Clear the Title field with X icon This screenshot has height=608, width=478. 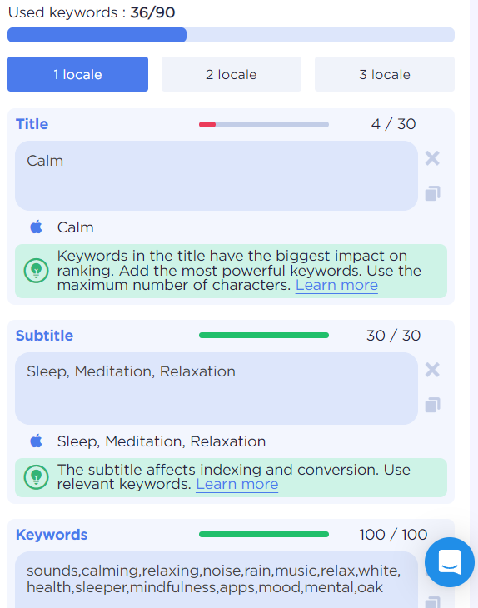(x=432, y=158)
